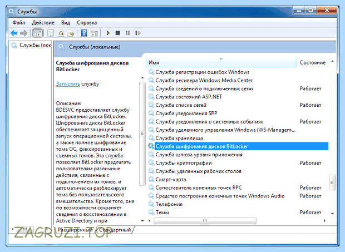
Task: Click gear icon beside Смарт-карта
Action: click(151, 180)
